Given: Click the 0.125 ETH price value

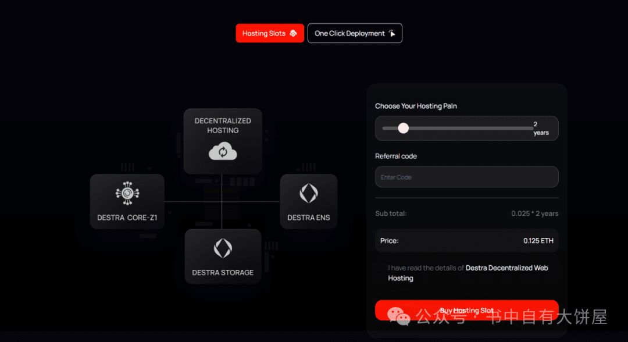Looking at the screenshot, I should click(x=538, y=241).
